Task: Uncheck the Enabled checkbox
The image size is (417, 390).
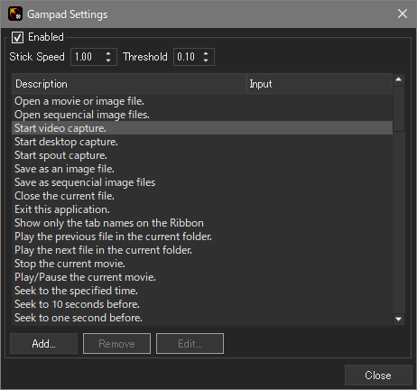Action: tap(17, 38)
